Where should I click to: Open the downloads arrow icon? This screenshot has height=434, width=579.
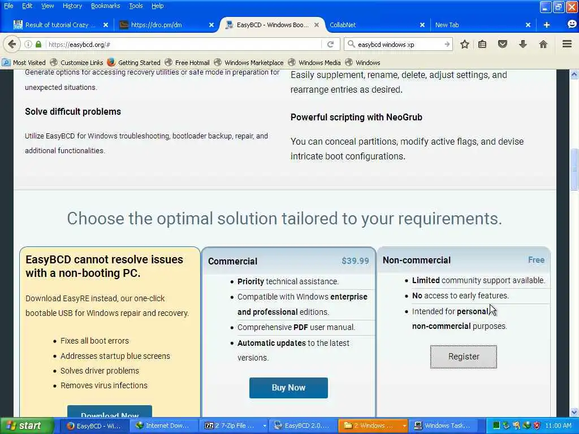click(523, 44)
